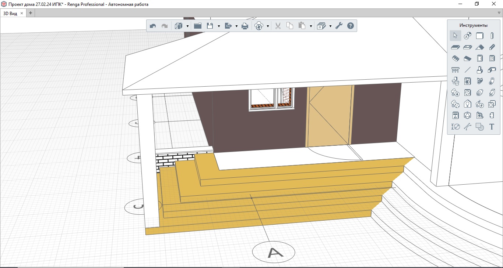This screenshot has height=268, width=503.
Task: Choose the boxed fan ventilation equipment tool
Action: pos(467,93)
